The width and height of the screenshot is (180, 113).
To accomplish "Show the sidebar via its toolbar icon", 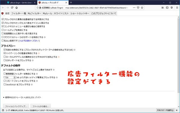I will [x=167, y=8].
